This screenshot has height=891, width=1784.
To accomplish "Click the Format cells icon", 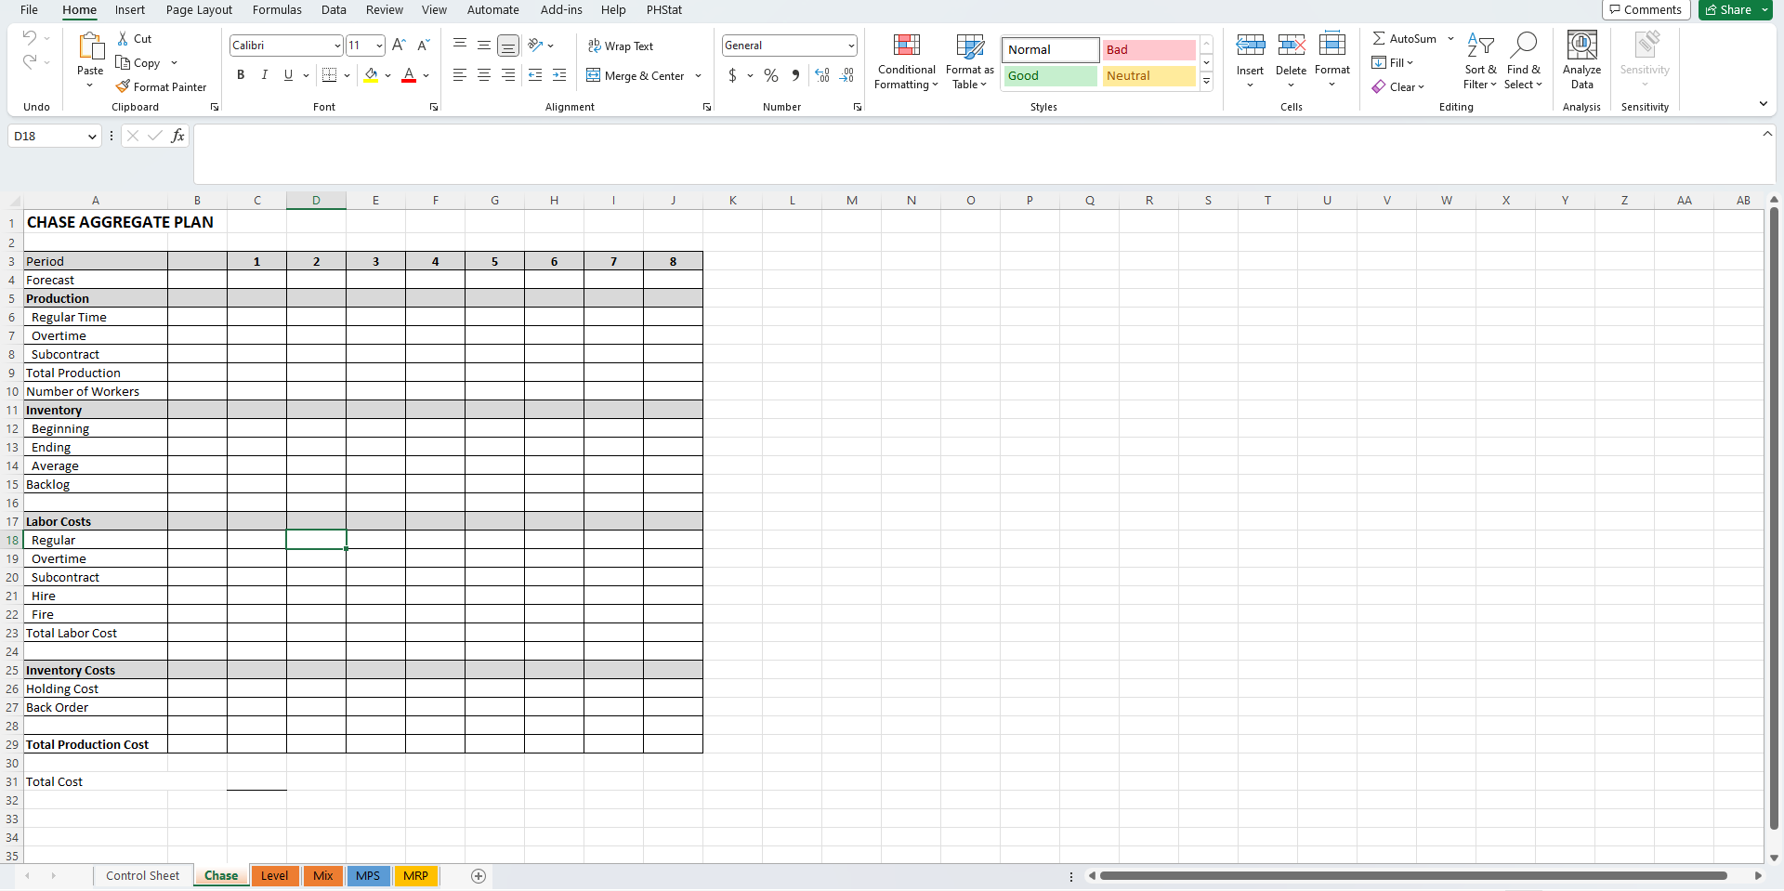I will coord(1332,45).
